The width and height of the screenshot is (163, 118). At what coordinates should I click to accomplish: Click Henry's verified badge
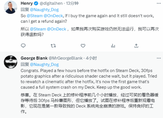(36, 4)
